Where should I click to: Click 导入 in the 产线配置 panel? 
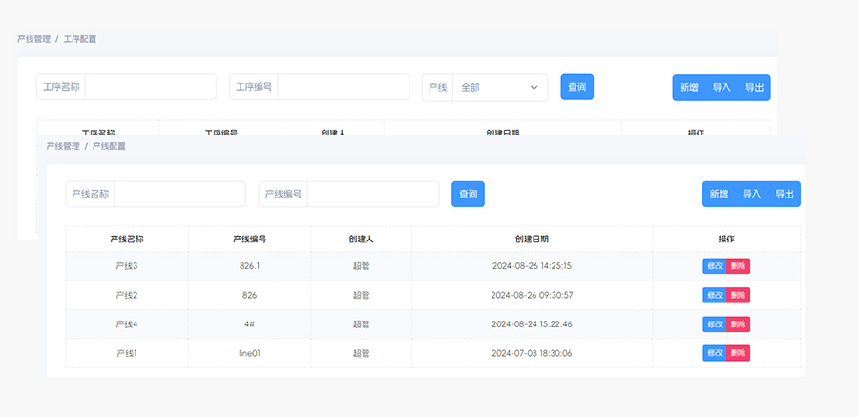pos(751,195)
